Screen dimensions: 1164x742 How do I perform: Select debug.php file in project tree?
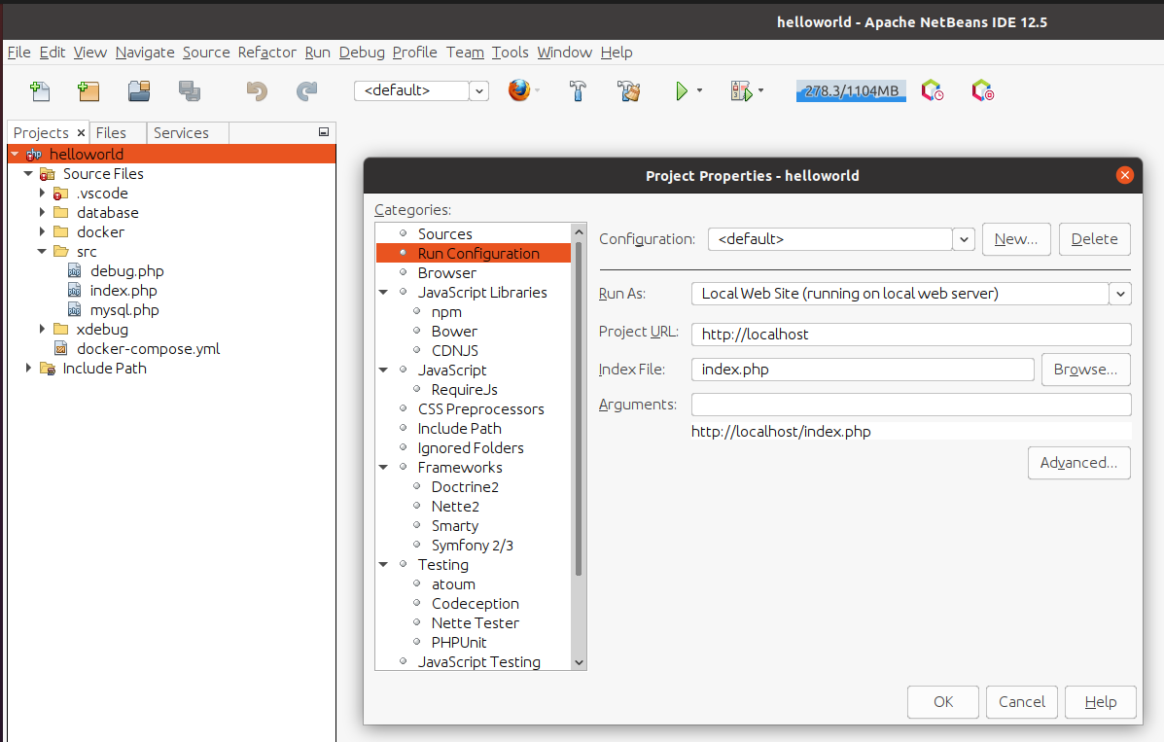tap(127, 271)
